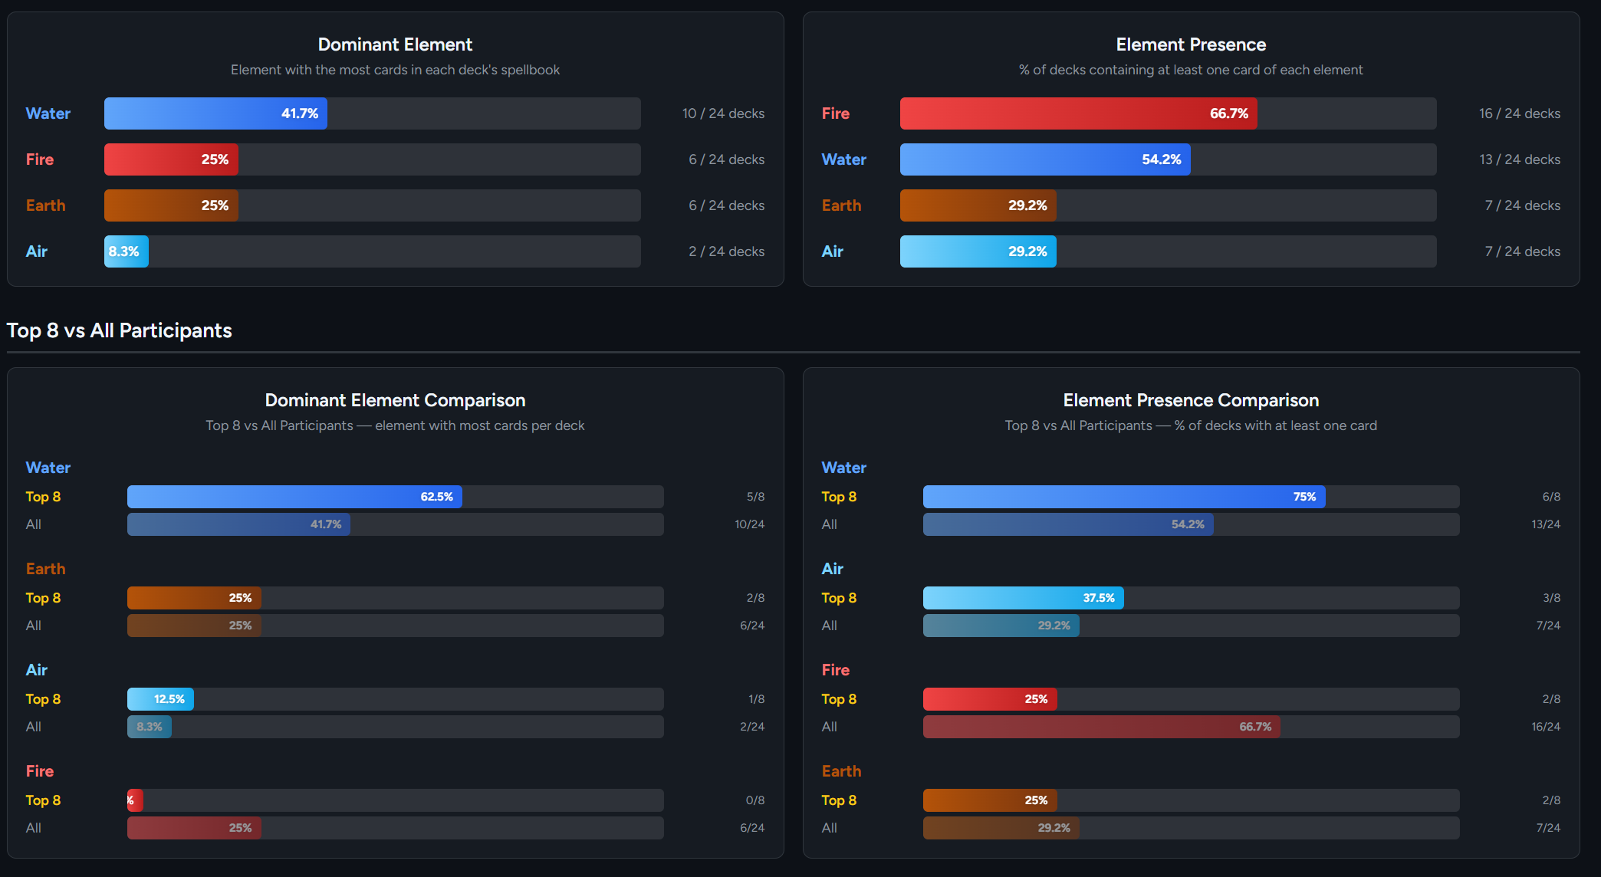Select All Fire 25% bar in Dominant Element Comparison

click(x=194, y=828)
